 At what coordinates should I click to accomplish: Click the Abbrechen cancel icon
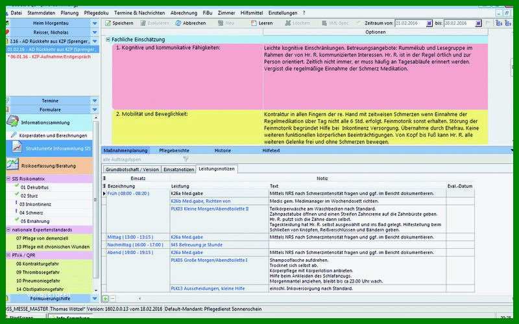click(178, 23)
